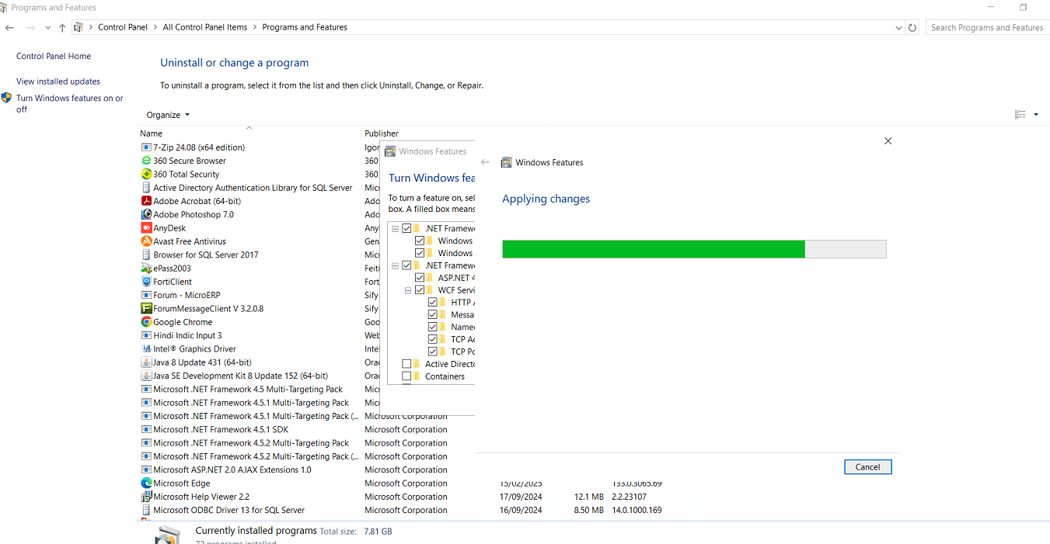This screenshot has height=544, width=1050.
Task: Uncheck the HTTP Activation checkbox
Action: click(433, 303)
